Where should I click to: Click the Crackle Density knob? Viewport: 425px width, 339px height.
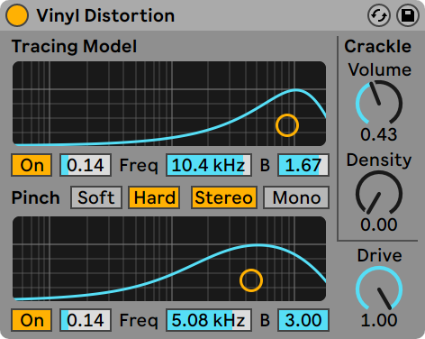379,193
